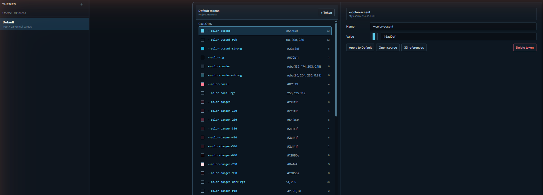
Task: Select the --color-danger-rgb token name
Action: pos(222,191)
